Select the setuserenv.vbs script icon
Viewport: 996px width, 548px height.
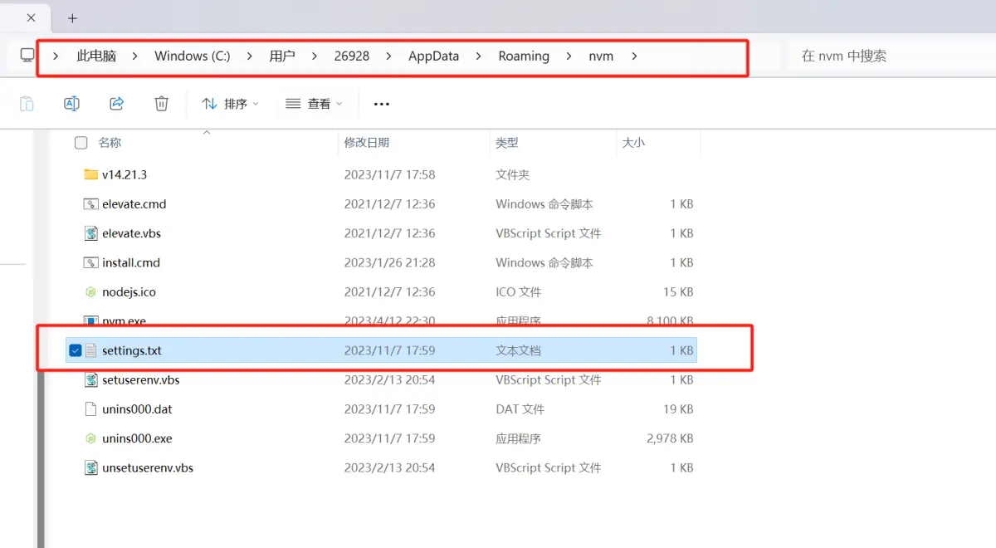[91, 380]
